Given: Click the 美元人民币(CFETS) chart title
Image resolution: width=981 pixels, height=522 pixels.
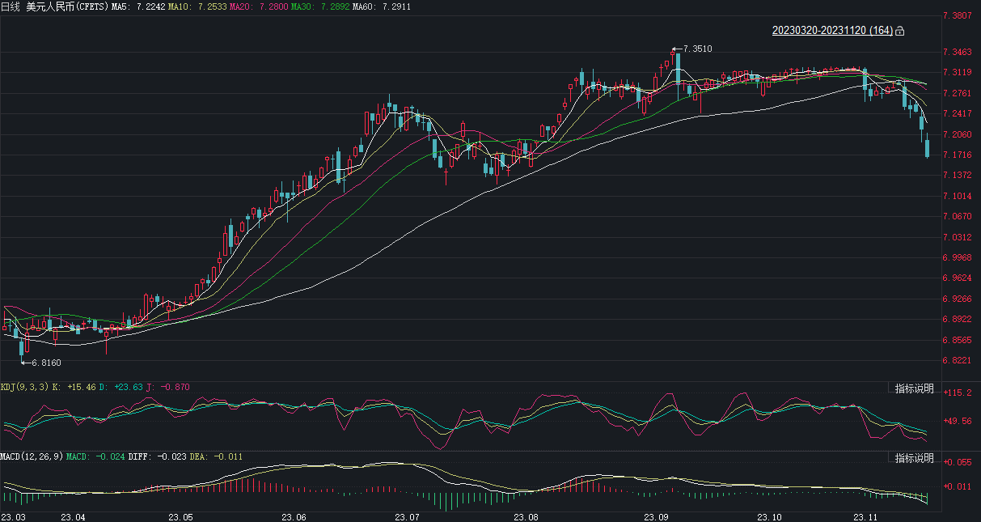Looking at the screenshot, I should [67, 6].
